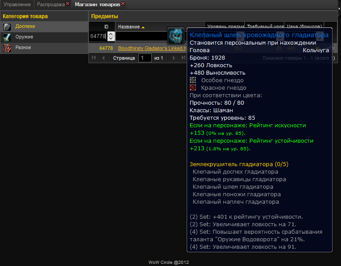Viewport: 341px width, 266px height.
Task: Decrease the ID filter with the down spinner
Action: [111, 38]
